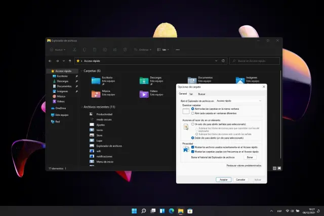Switch to the Ver tab
This screenshot has height=216, width=324.
click(191, 94)
